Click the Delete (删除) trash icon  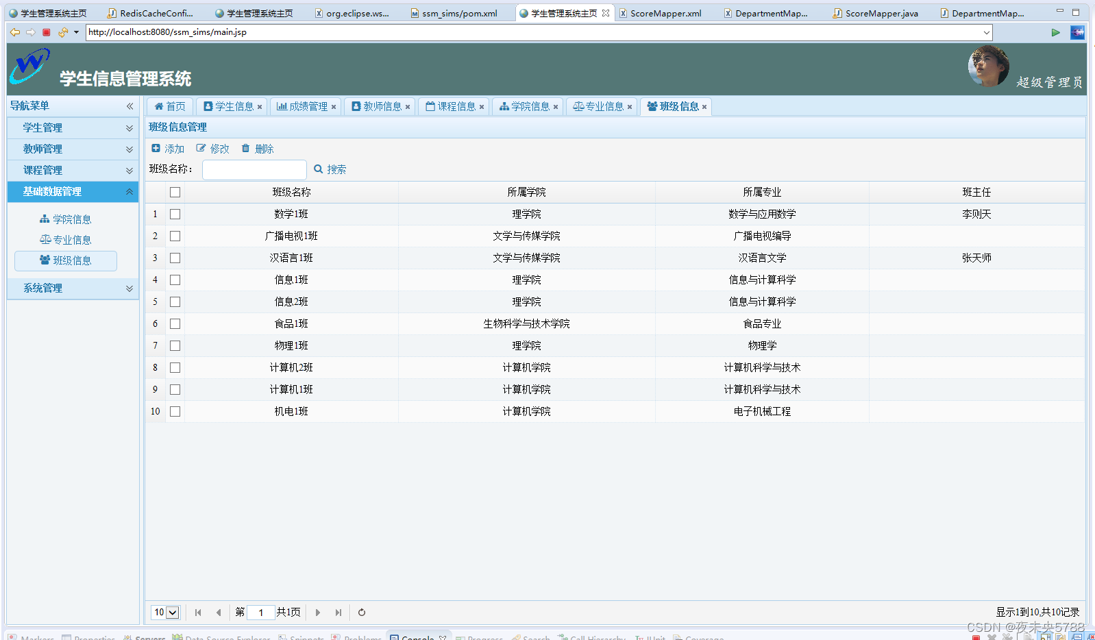click(246, 148)
